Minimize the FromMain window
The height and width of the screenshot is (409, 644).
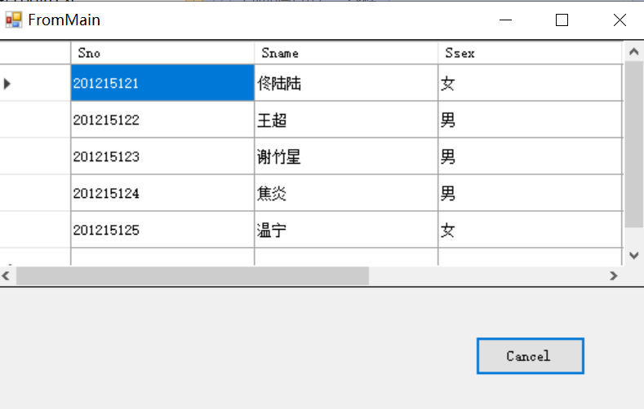tap(505, 20)
